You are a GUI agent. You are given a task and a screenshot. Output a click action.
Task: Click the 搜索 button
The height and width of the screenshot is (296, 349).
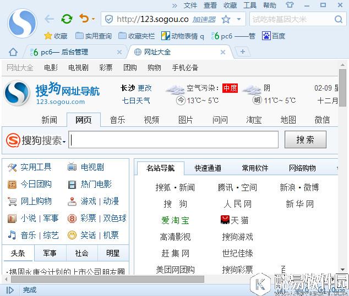point(306,139)
